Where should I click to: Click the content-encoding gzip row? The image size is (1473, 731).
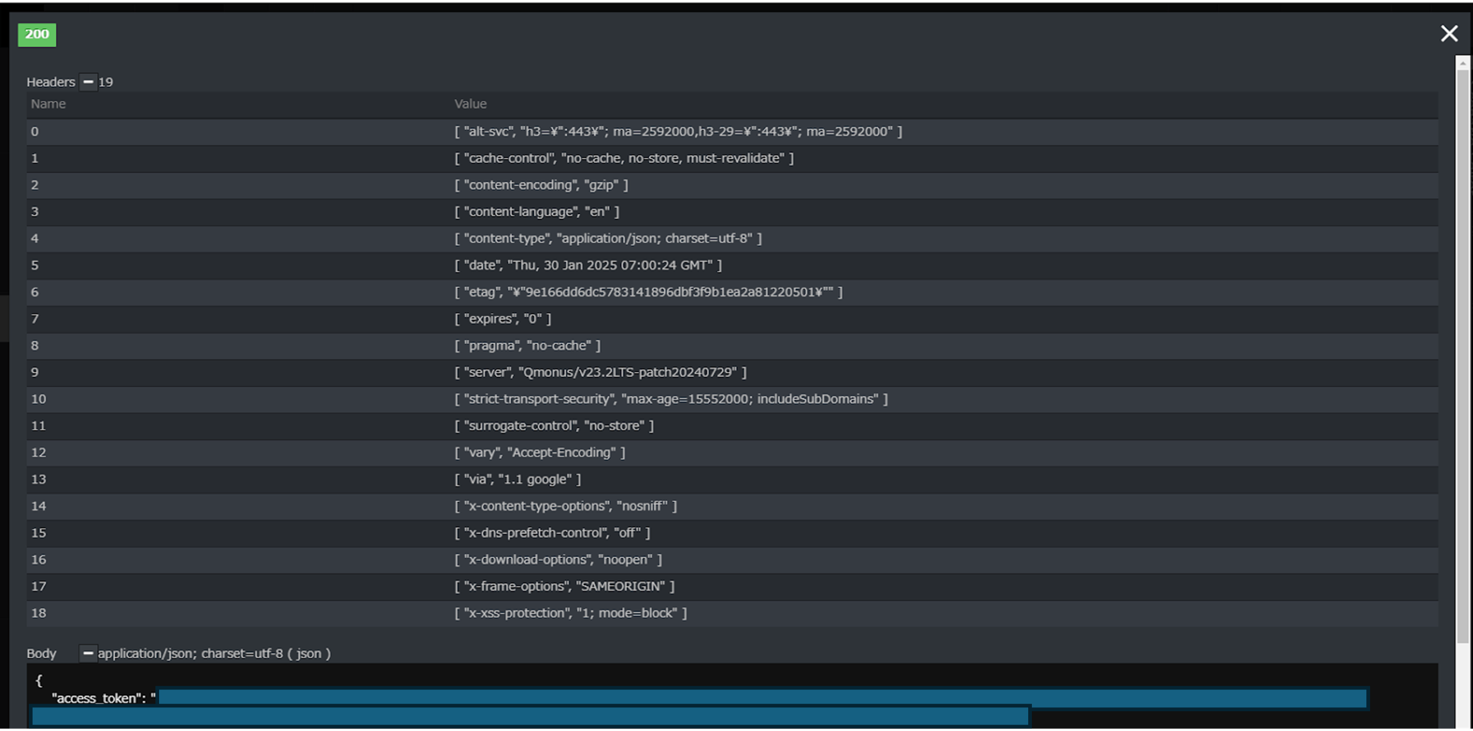(x=541, y=185)
